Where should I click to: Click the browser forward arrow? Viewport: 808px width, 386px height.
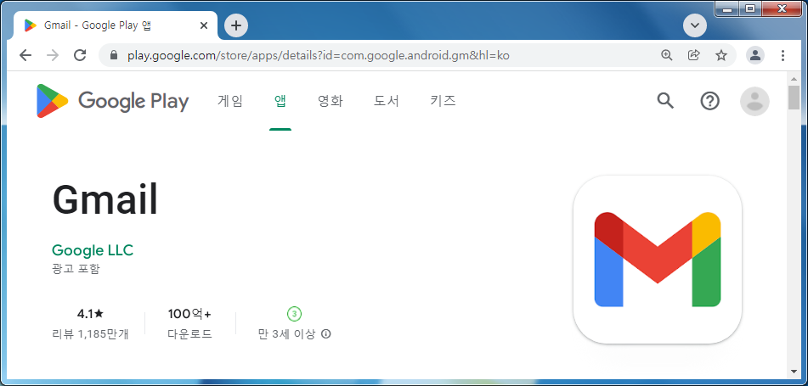pos(53,55)
